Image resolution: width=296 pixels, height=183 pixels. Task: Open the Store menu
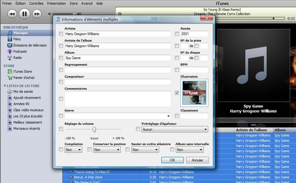click(x=74, y=3)
